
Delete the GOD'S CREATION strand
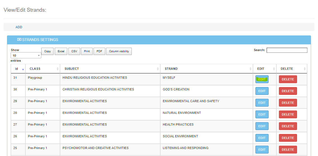(288, 91)
